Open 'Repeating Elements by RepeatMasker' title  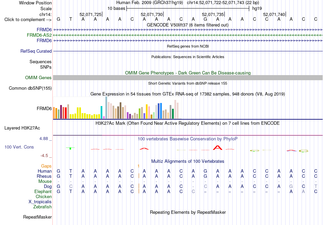click(x=188, y=212)
